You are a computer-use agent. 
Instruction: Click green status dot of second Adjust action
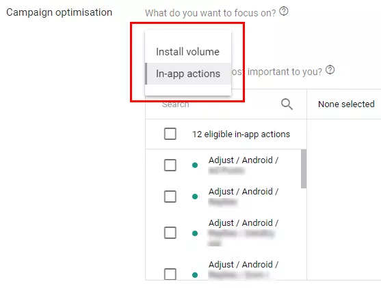[195, 197]
